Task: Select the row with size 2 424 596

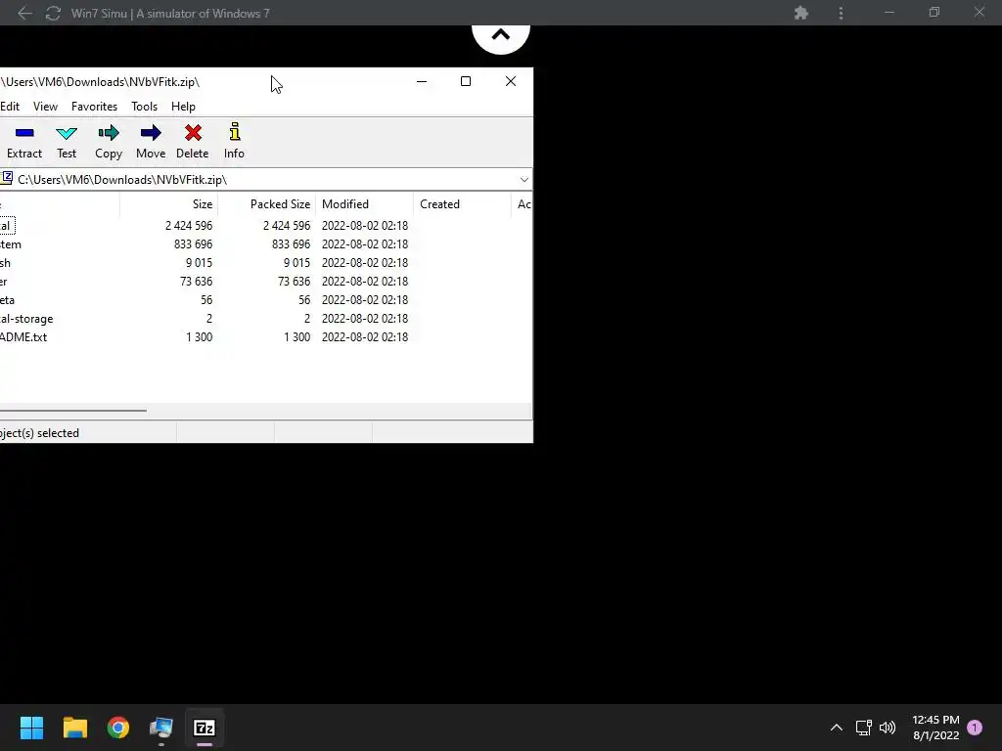Action: (266, 226)
